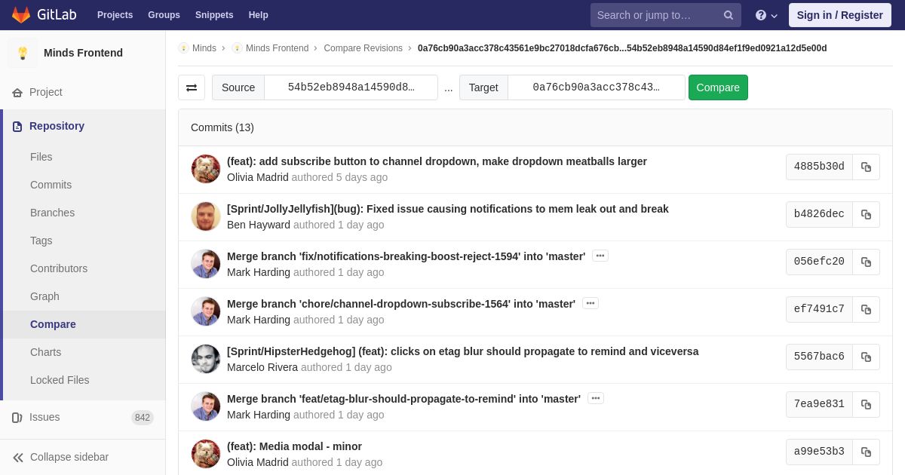Copy commit SHA b4826dec
This screenshot has width=905, height=475.
[866, 215]
